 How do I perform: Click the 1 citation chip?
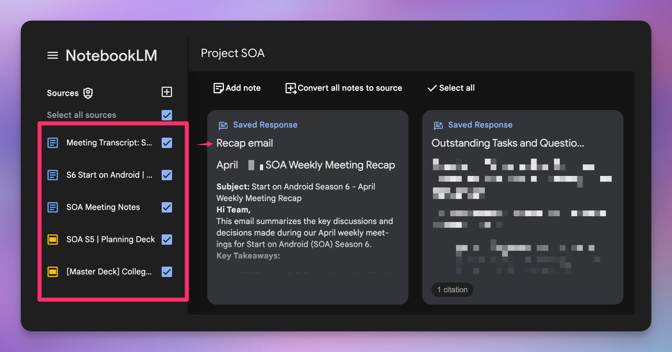452,290
